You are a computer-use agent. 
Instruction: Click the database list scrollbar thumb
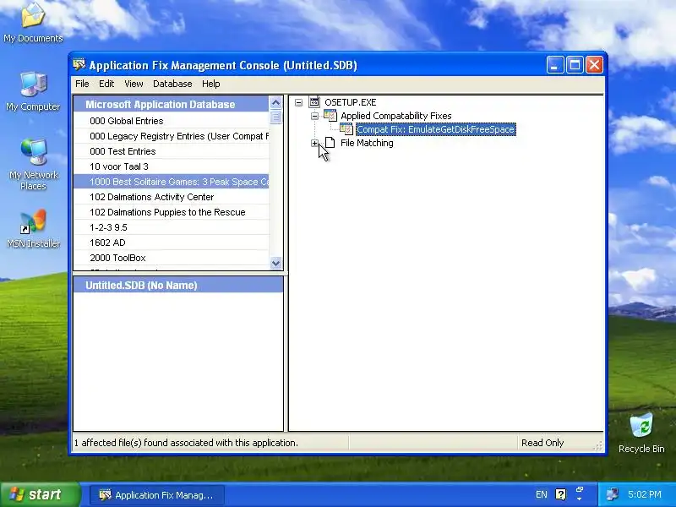pos(276,117)
